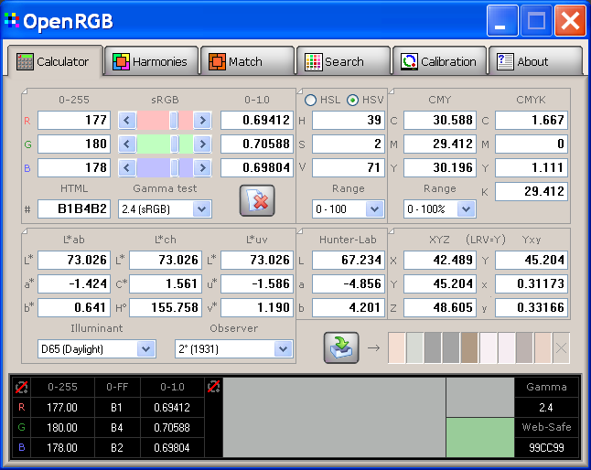591x470 pixels.
Task: Pick the first peach palette swatch
Action: [x=396, y=348]
